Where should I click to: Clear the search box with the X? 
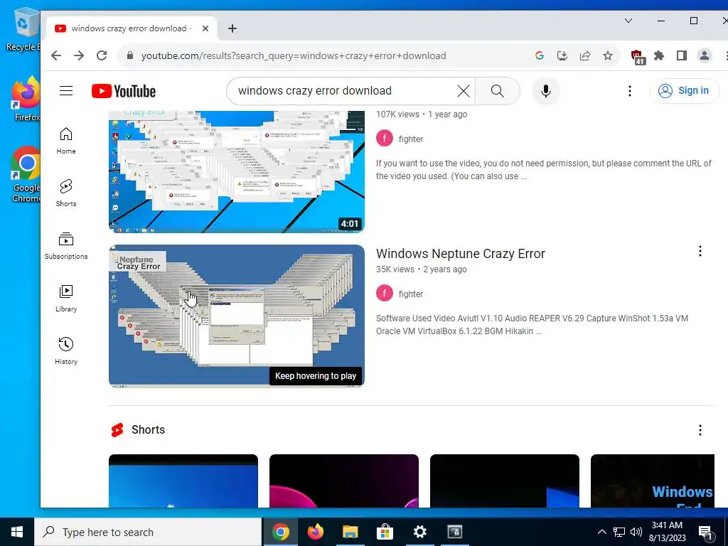[x=463, y=91]
